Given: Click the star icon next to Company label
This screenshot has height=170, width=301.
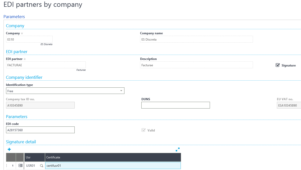Looking at the screenshot, I should (x=22, y=33).
